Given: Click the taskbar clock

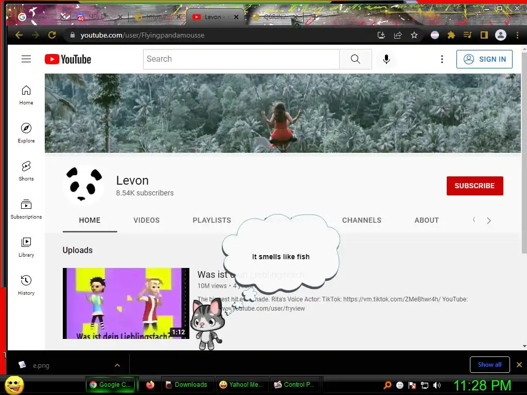Looking at the screenshot, I should click(482, 385).
